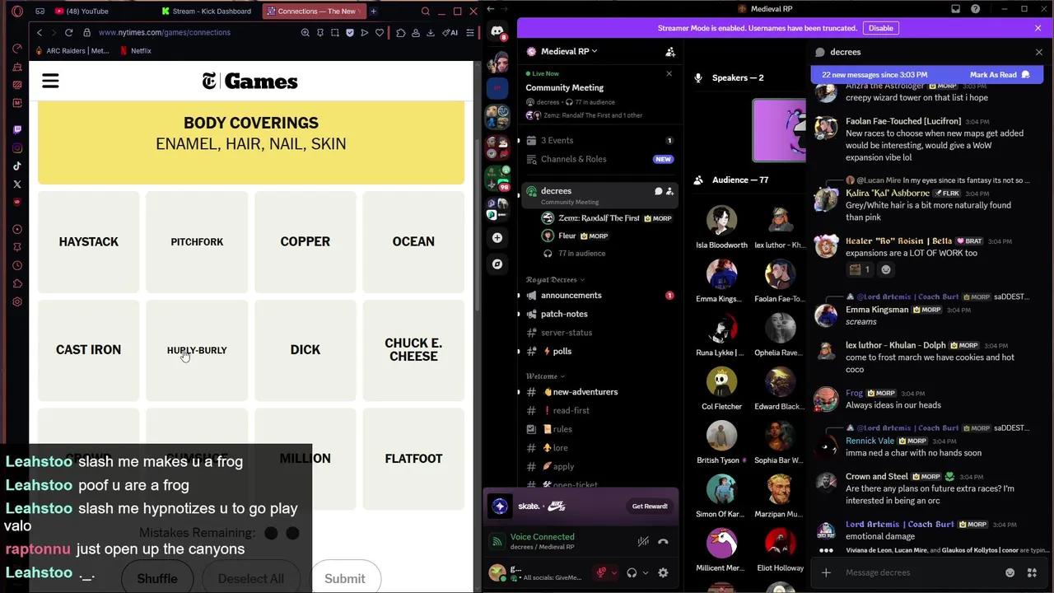1054x593 pixels.
Task: Reload the Connections page in browser
Action: [x=69, y=32]
